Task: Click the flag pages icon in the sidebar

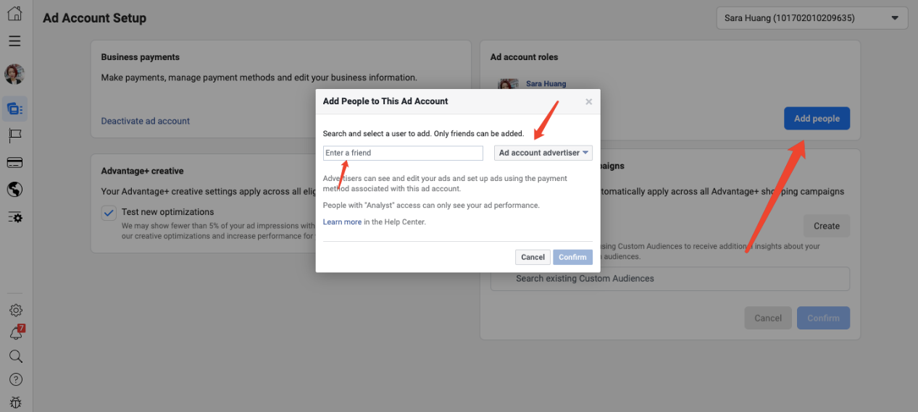Action: [x=14, y=135]
